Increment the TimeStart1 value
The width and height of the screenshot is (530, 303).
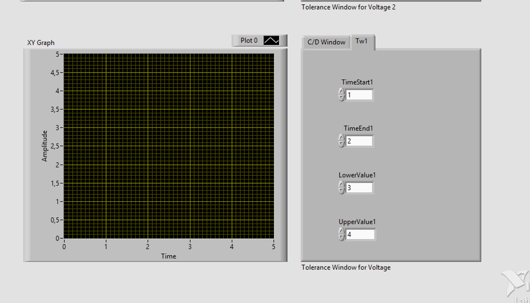click(x=342, y=92)
